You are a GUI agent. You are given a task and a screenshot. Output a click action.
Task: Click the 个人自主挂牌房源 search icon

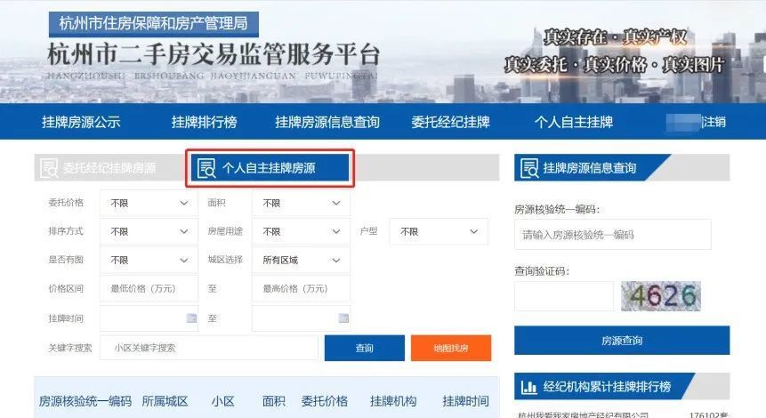[x=206, y=168]
